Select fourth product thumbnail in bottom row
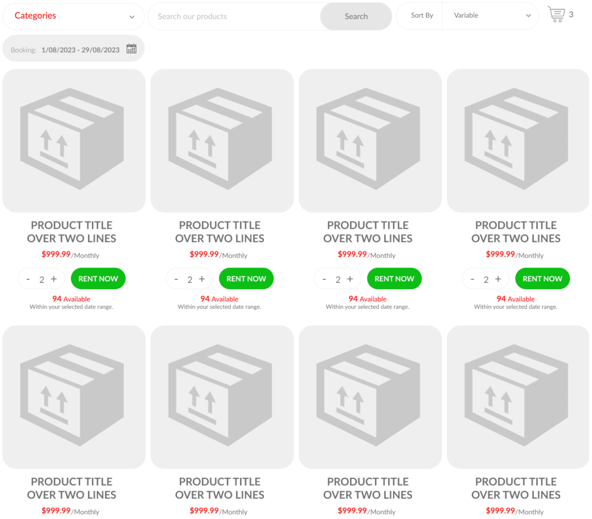This screenshot has height=519, width=592. click(517, 397)
